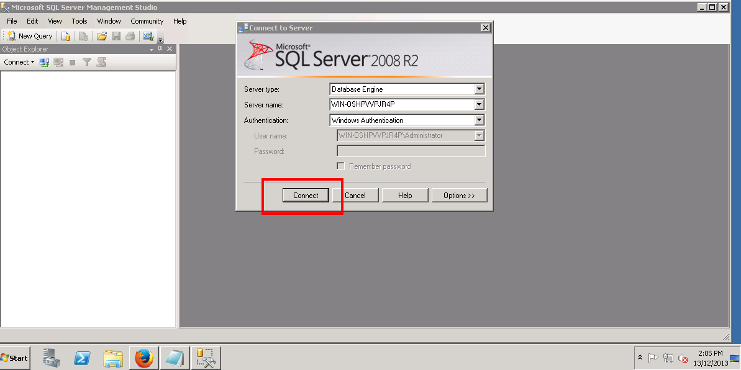Click the Filter funnel icon
Screen dimensions: 741x370
(x=86, y=62)
